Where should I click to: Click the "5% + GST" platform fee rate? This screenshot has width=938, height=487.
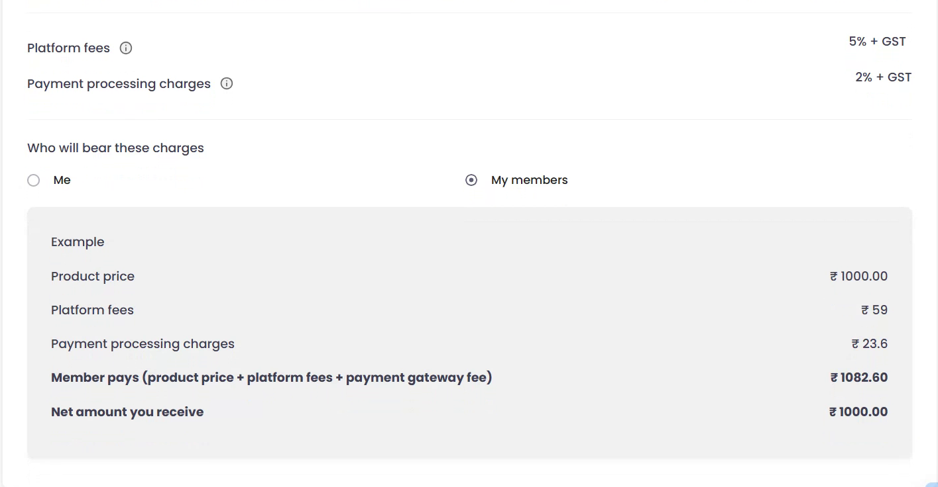click(877, 42)
